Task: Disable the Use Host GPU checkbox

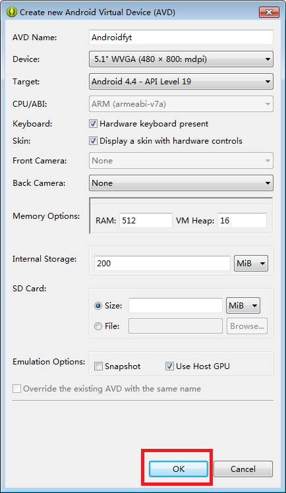Action: click(x=170, y=366)
